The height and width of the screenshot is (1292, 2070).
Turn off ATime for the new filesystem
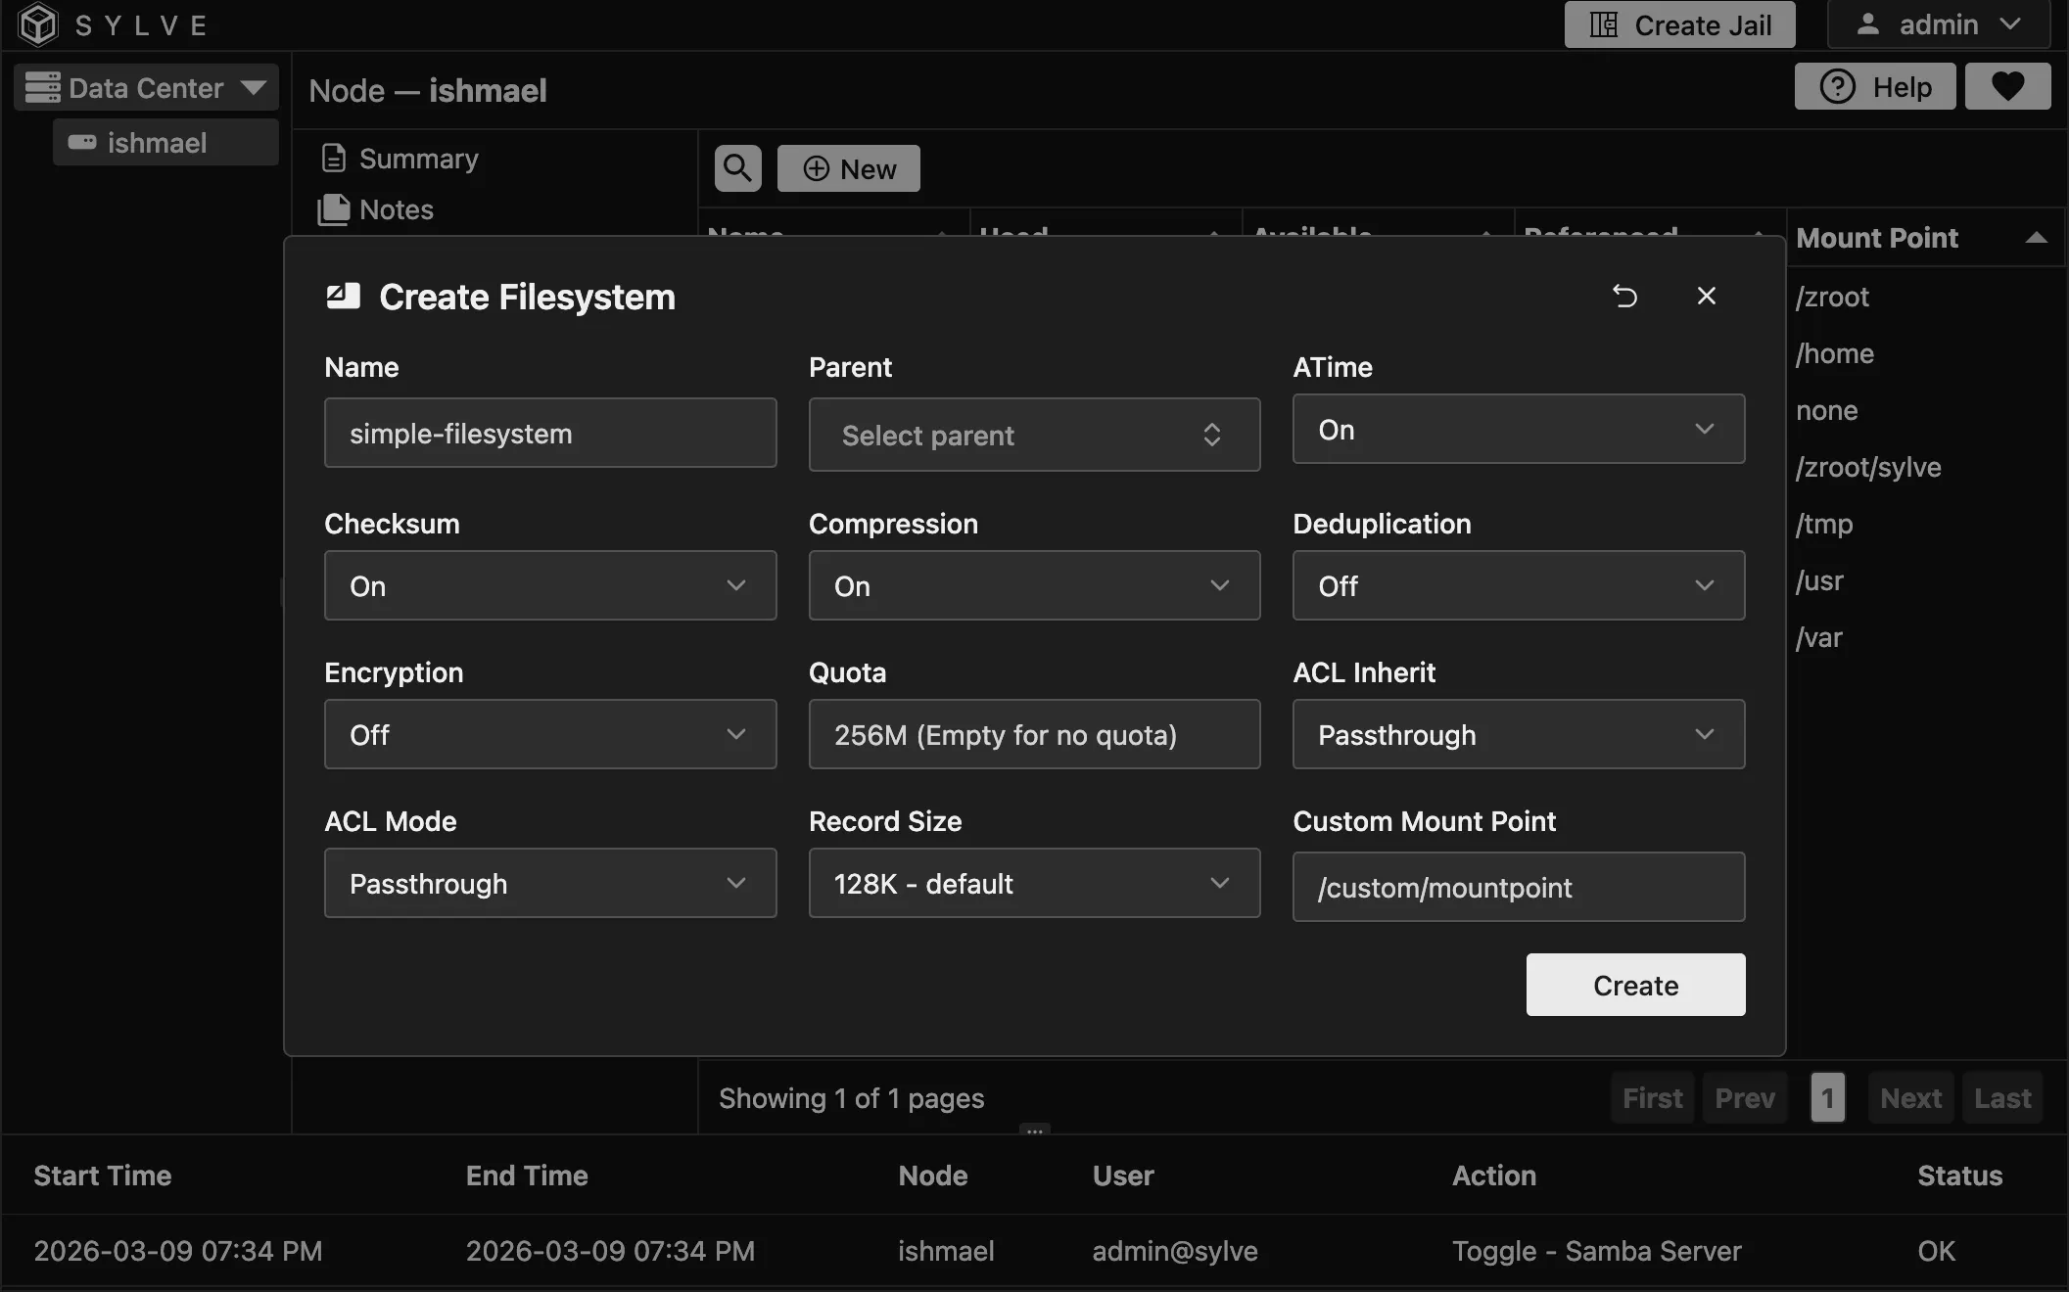[1517, 429]
